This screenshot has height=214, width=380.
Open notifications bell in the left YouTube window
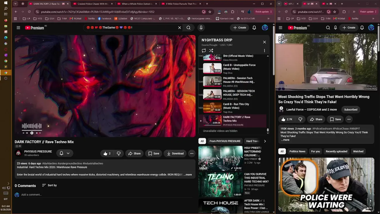(x=254, y=28)
